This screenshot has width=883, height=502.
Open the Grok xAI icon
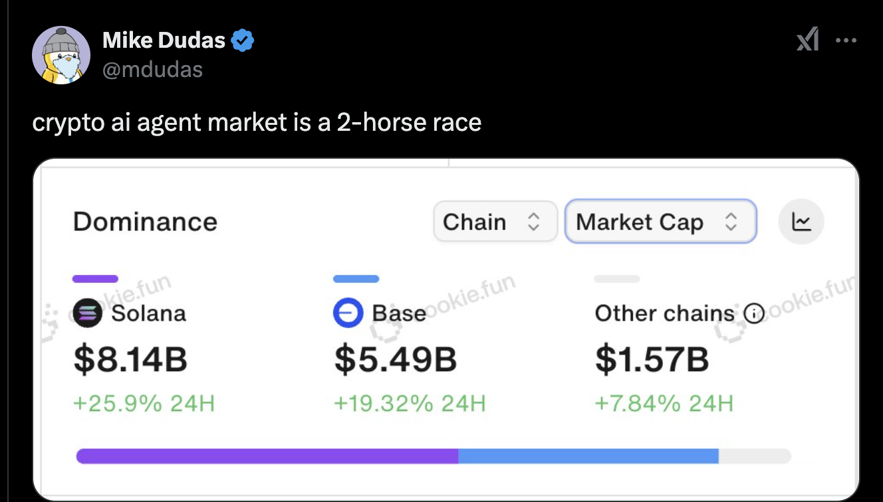pos(807,41)
